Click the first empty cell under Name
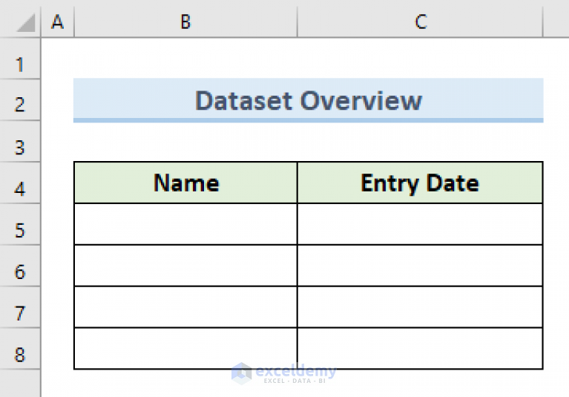 [185, 224]
